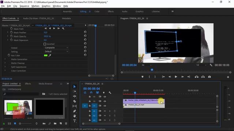Delete selected item with Project trash icon
The width and height of the screenshot is (234, 131).
click(66, 123)
